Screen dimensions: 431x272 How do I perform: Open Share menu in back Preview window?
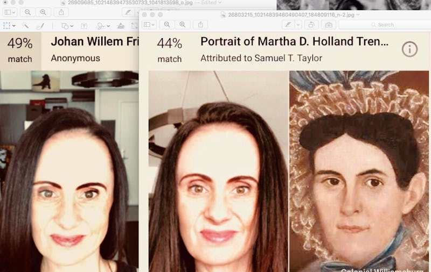click(x=61, y=12)
